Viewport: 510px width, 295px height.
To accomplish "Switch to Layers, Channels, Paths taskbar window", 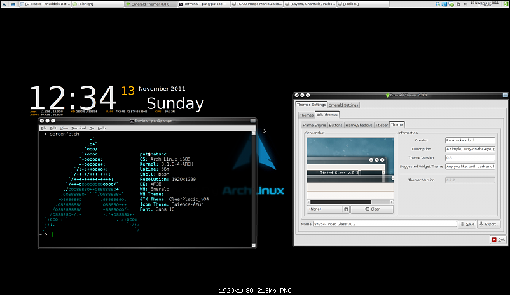I will [x=310, y=4].
